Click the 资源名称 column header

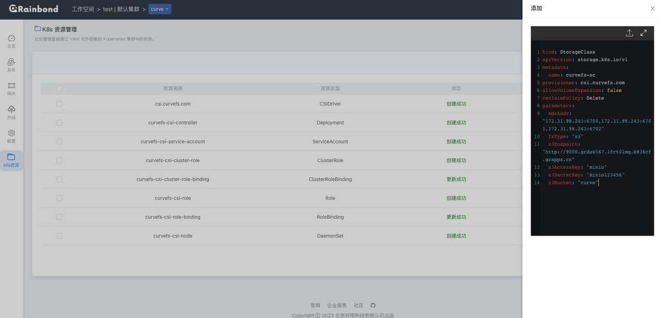point(173,89)
